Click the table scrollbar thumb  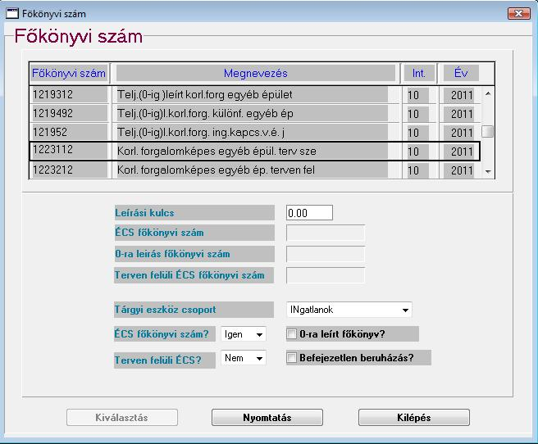click(x=487, y=132)
